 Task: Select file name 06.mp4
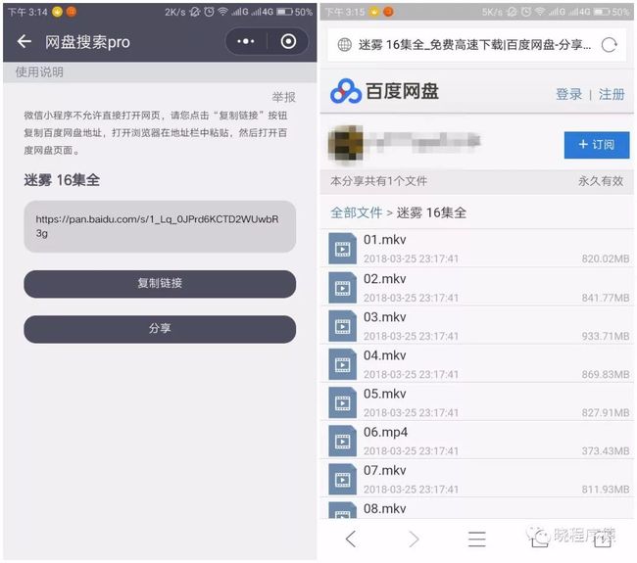(x=385, y=433)
